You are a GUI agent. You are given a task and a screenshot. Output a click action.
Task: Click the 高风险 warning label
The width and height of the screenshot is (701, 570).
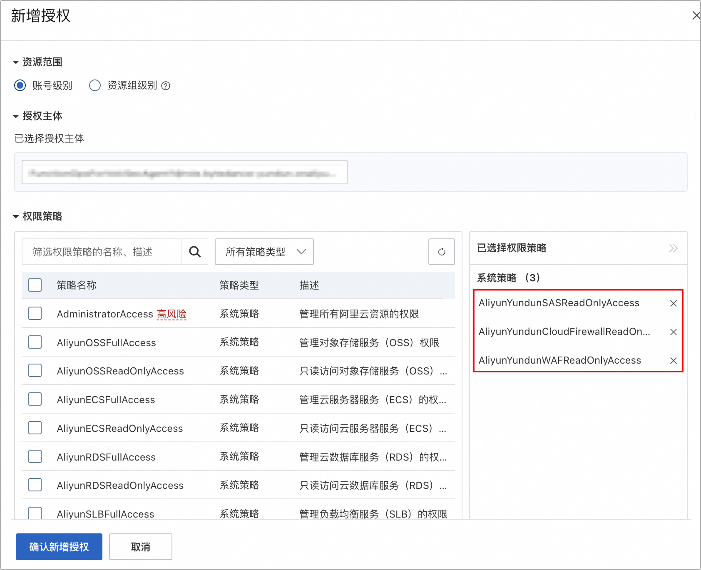pyautogui.click(x=172, y=314)
